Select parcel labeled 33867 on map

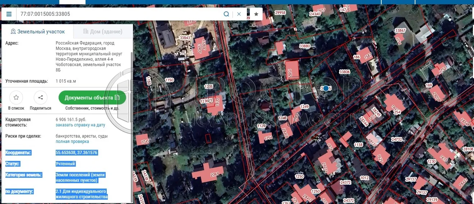[x=400, y=31]
